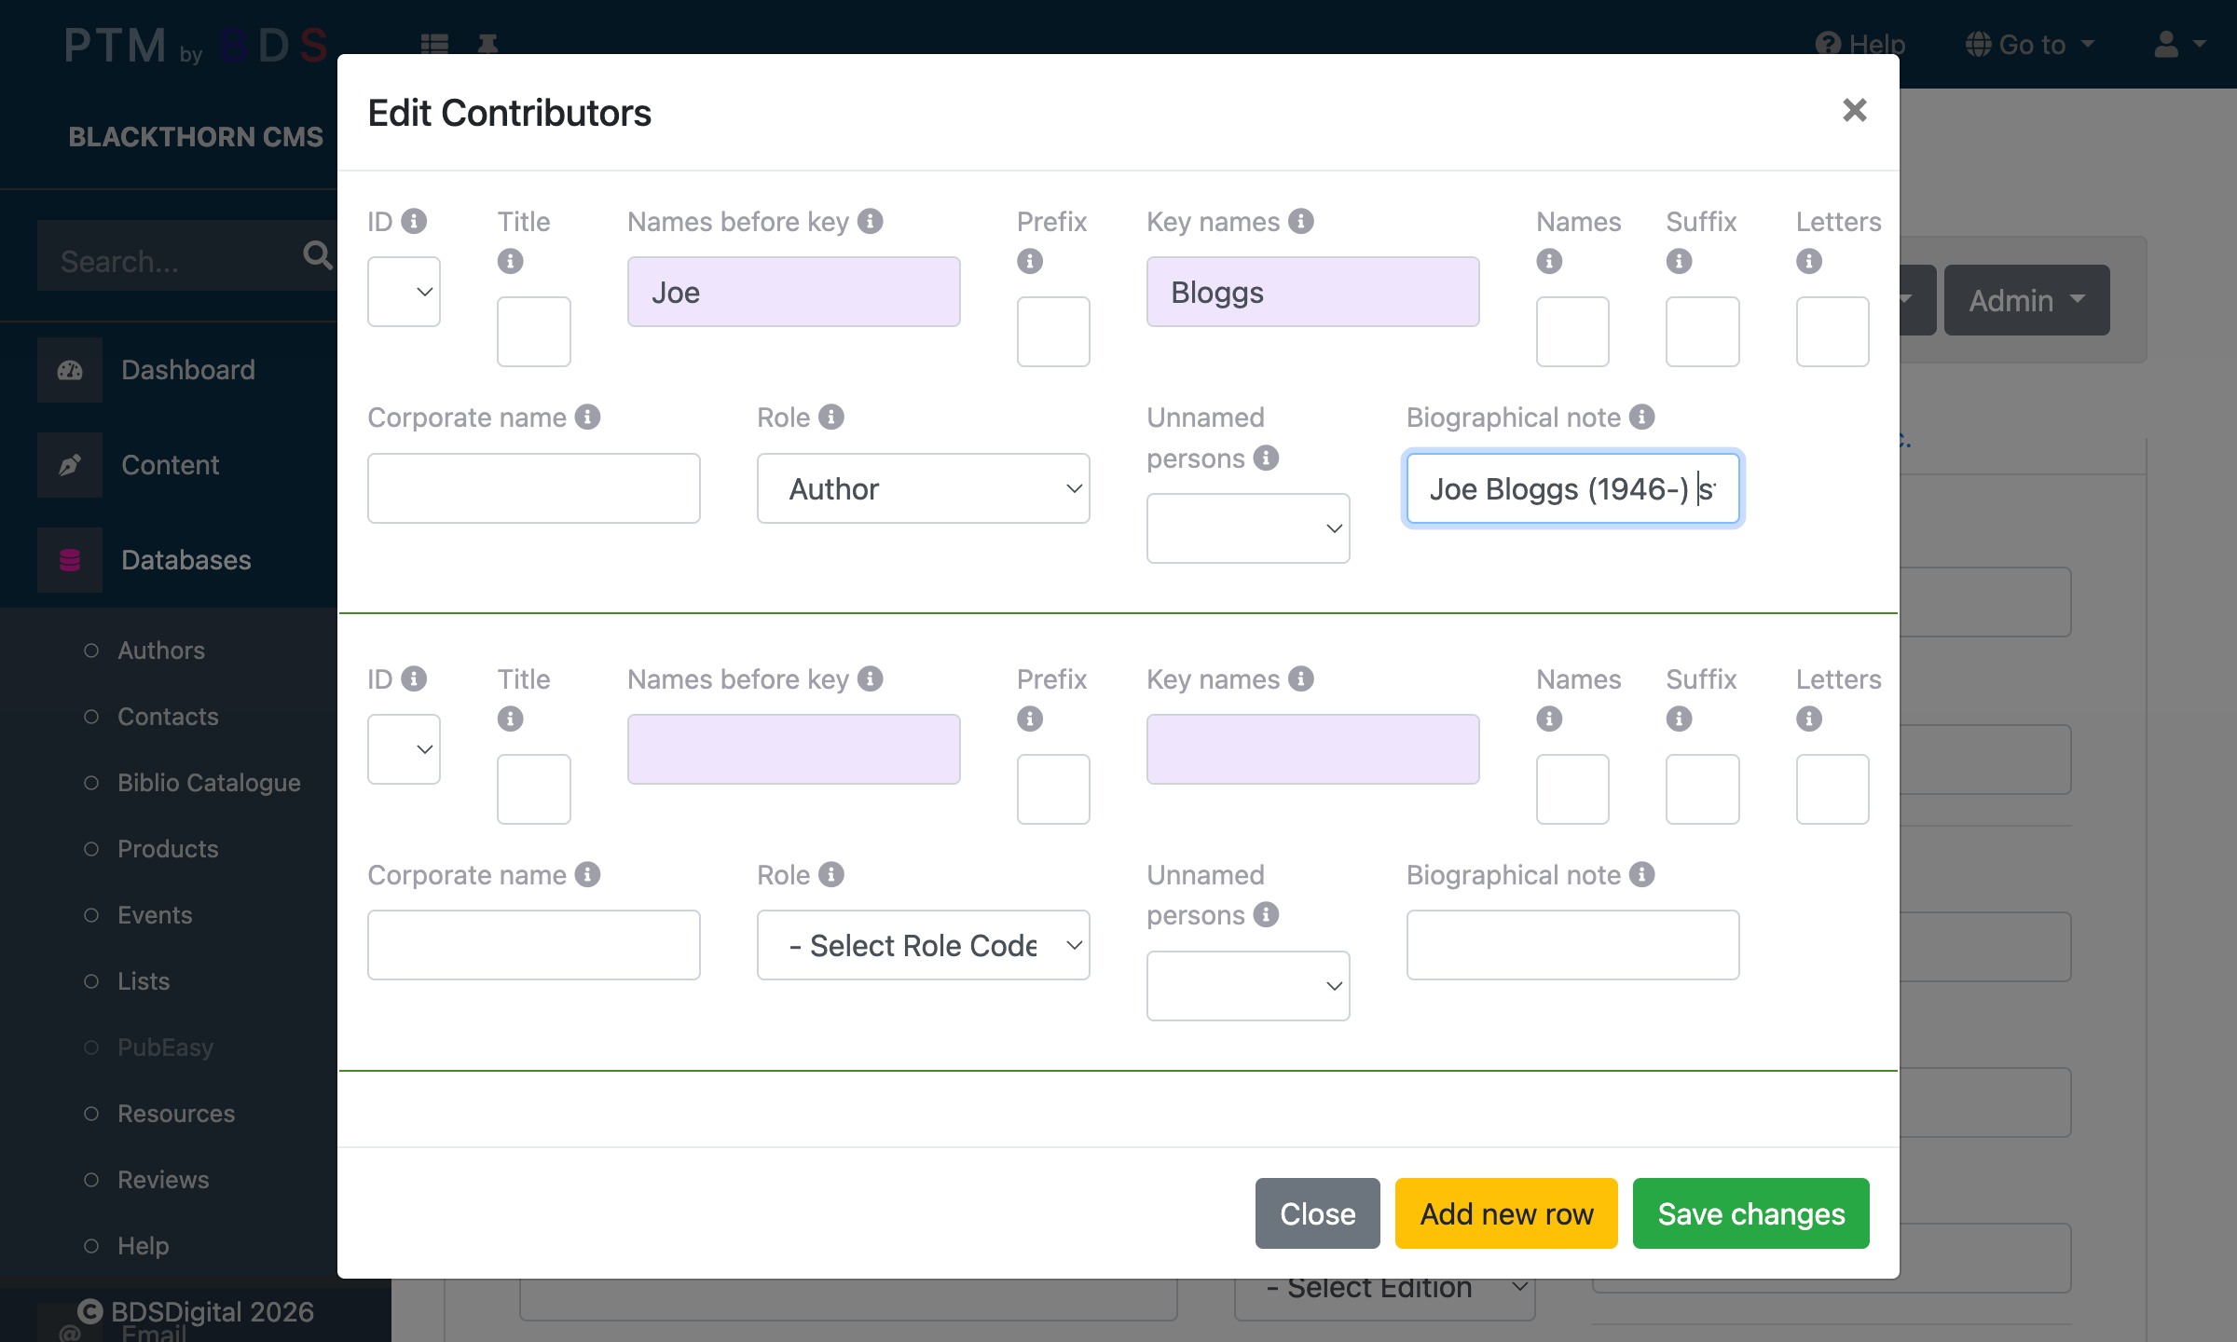This screenshot has height=1342, width=2237.
Task: Open the ID dropdown in second contributor row
Action: click(404, 749)
